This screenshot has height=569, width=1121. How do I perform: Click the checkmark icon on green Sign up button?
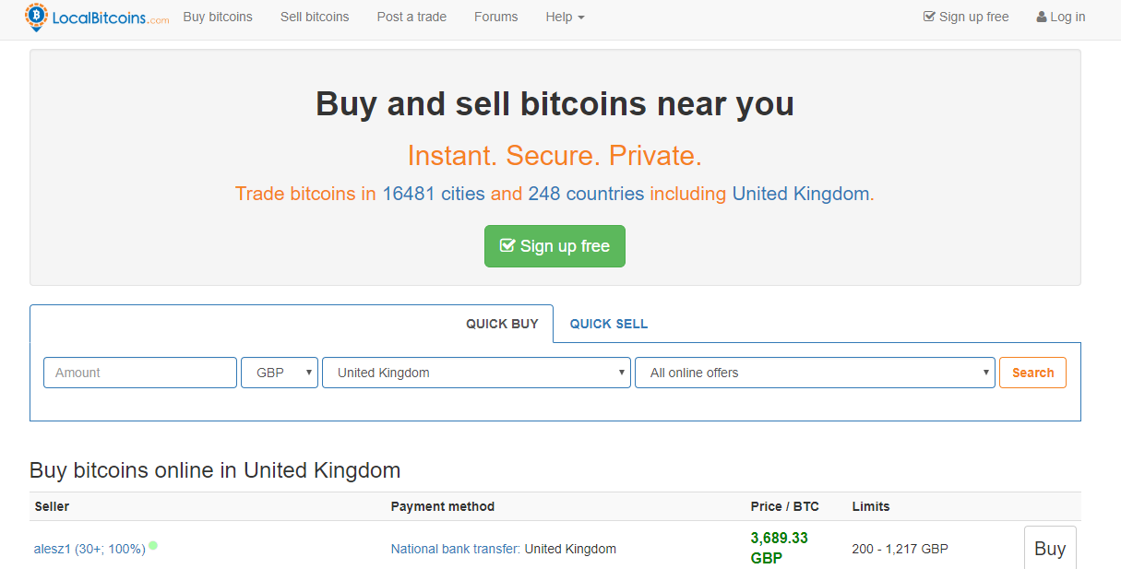(507, 245)
